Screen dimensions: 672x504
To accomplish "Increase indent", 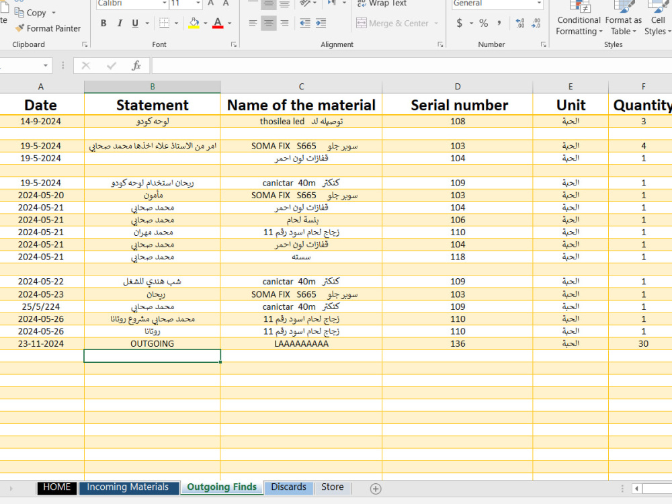I will click(321, 23).
